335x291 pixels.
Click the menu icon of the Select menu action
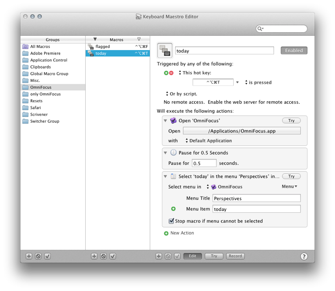click(173, 176)
